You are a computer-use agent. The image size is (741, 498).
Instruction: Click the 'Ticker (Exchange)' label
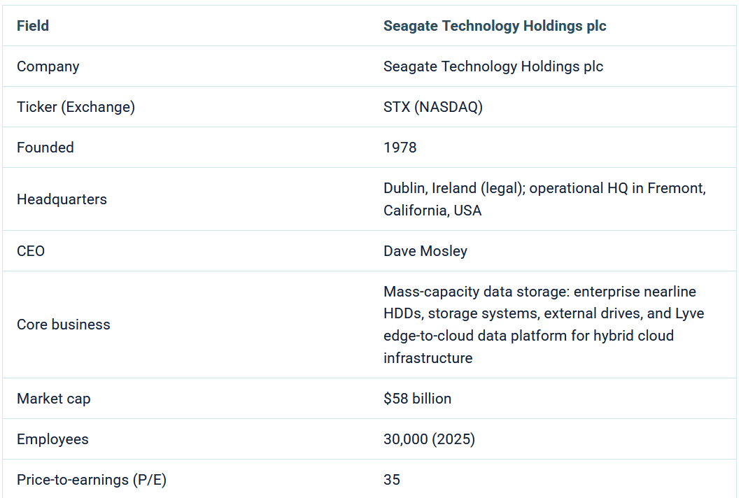[x=76, y=107]
